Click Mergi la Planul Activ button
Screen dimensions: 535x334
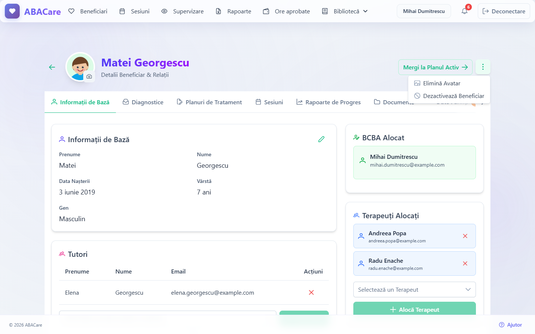(x=435, y=67)
